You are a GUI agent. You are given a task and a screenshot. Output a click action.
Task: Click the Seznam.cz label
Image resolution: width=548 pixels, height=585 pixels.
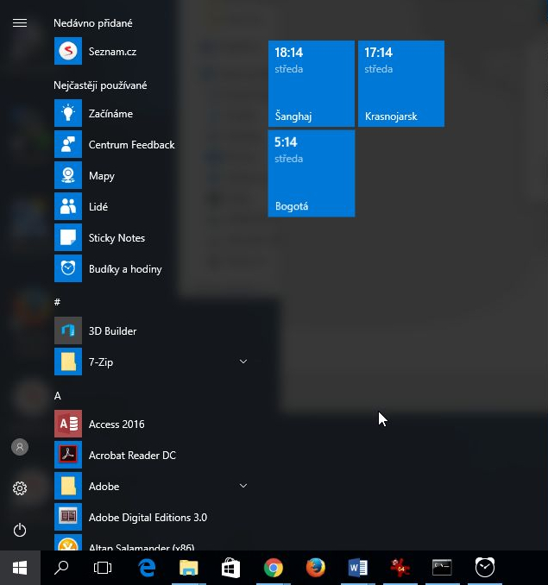click(x=112, y=52)
